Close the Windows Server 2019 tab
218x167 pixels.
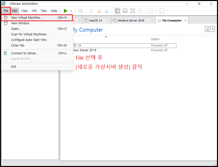tap(152, 20)
